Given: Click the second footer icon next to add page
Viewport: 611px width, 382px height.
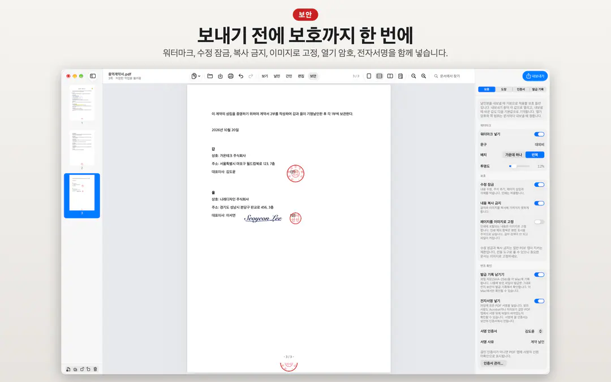Looking at the screenshot, I should (75, 369).
